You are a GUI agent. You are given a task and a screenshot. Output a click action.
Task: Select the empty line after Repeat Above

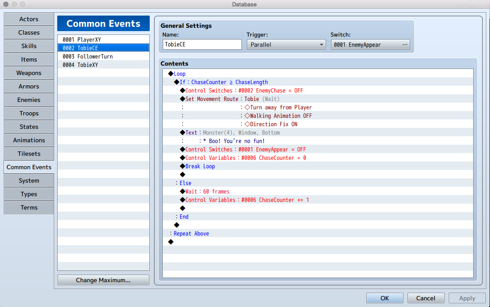(318, 242)
